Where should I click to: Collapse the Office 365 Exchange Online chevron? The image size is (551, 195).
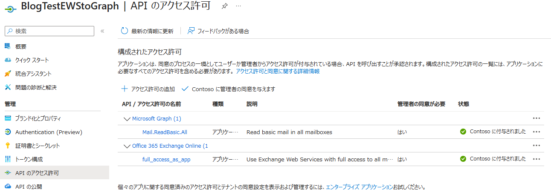pyautogui.click(x=127, y=146)
